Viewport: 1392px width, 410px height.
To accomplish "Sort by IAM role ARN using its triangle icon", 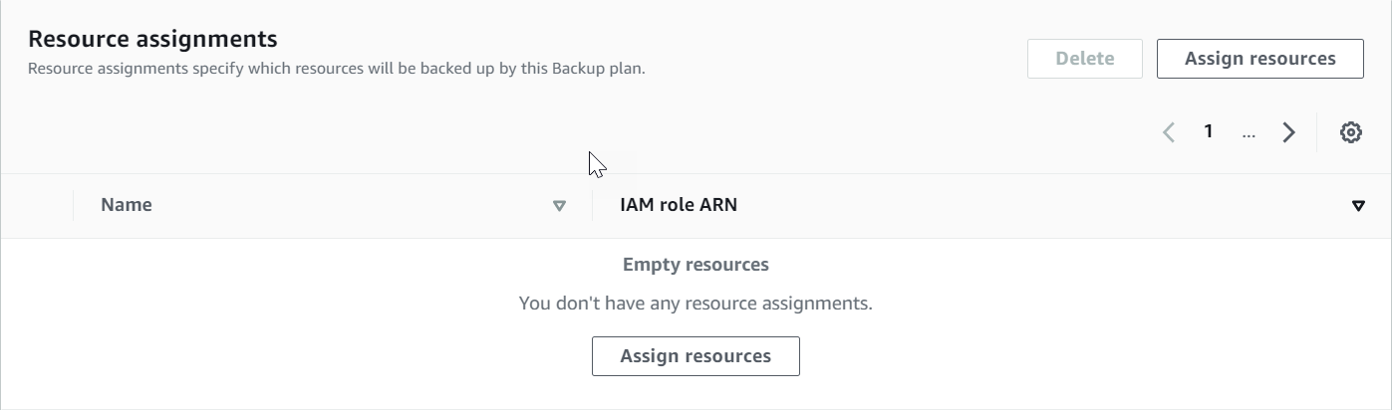I will click(1357, 206).
